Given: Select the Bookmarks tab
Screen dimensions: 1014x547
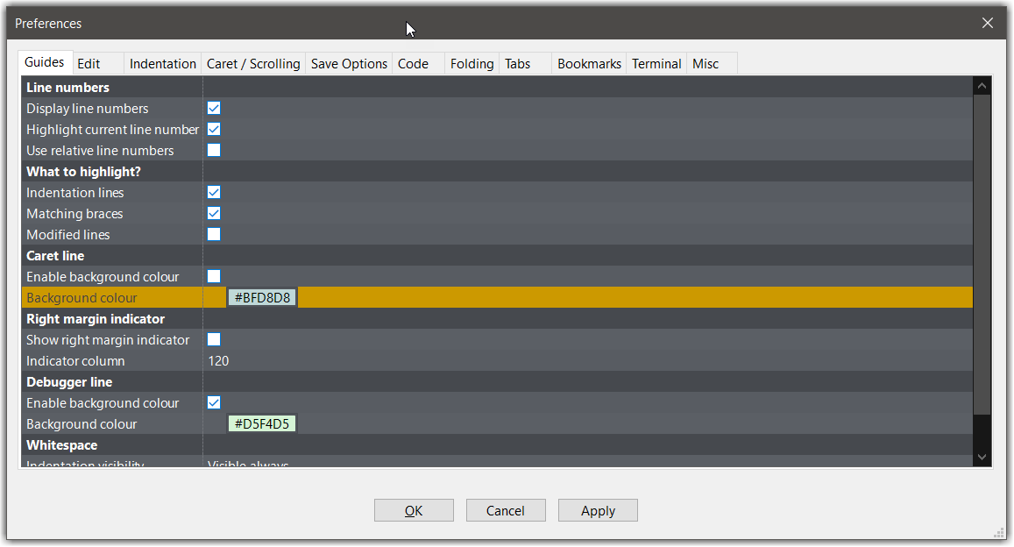Looking at the screenshot, I should click(589, 63).
